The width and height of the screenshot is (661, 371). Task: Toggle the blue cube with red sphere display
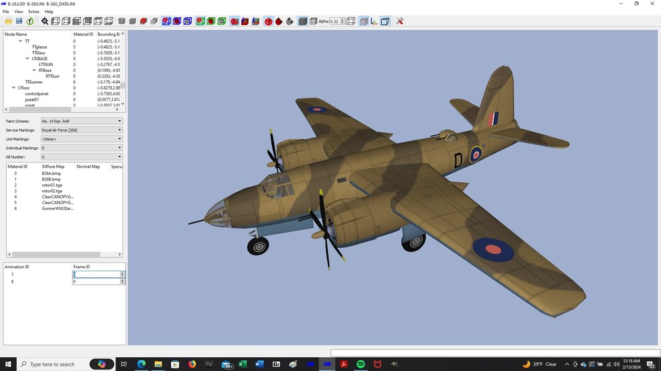167,21
